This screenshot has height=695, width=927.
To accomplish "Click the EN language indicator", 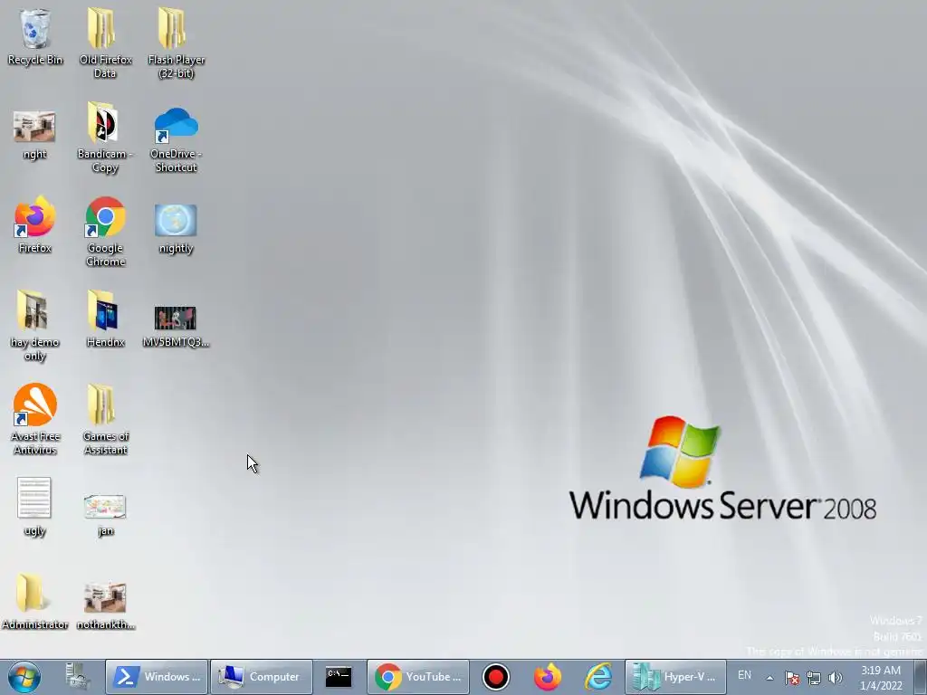I will [x=744, y=675].
